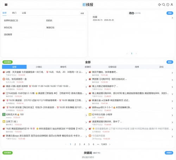Switch to the 推荐 tab
This screenshot has width=176, height=160.
[5, 13]
